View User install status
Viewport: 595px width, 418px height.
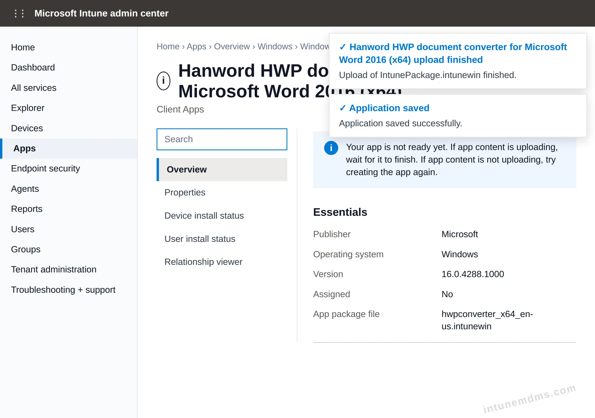222,239
